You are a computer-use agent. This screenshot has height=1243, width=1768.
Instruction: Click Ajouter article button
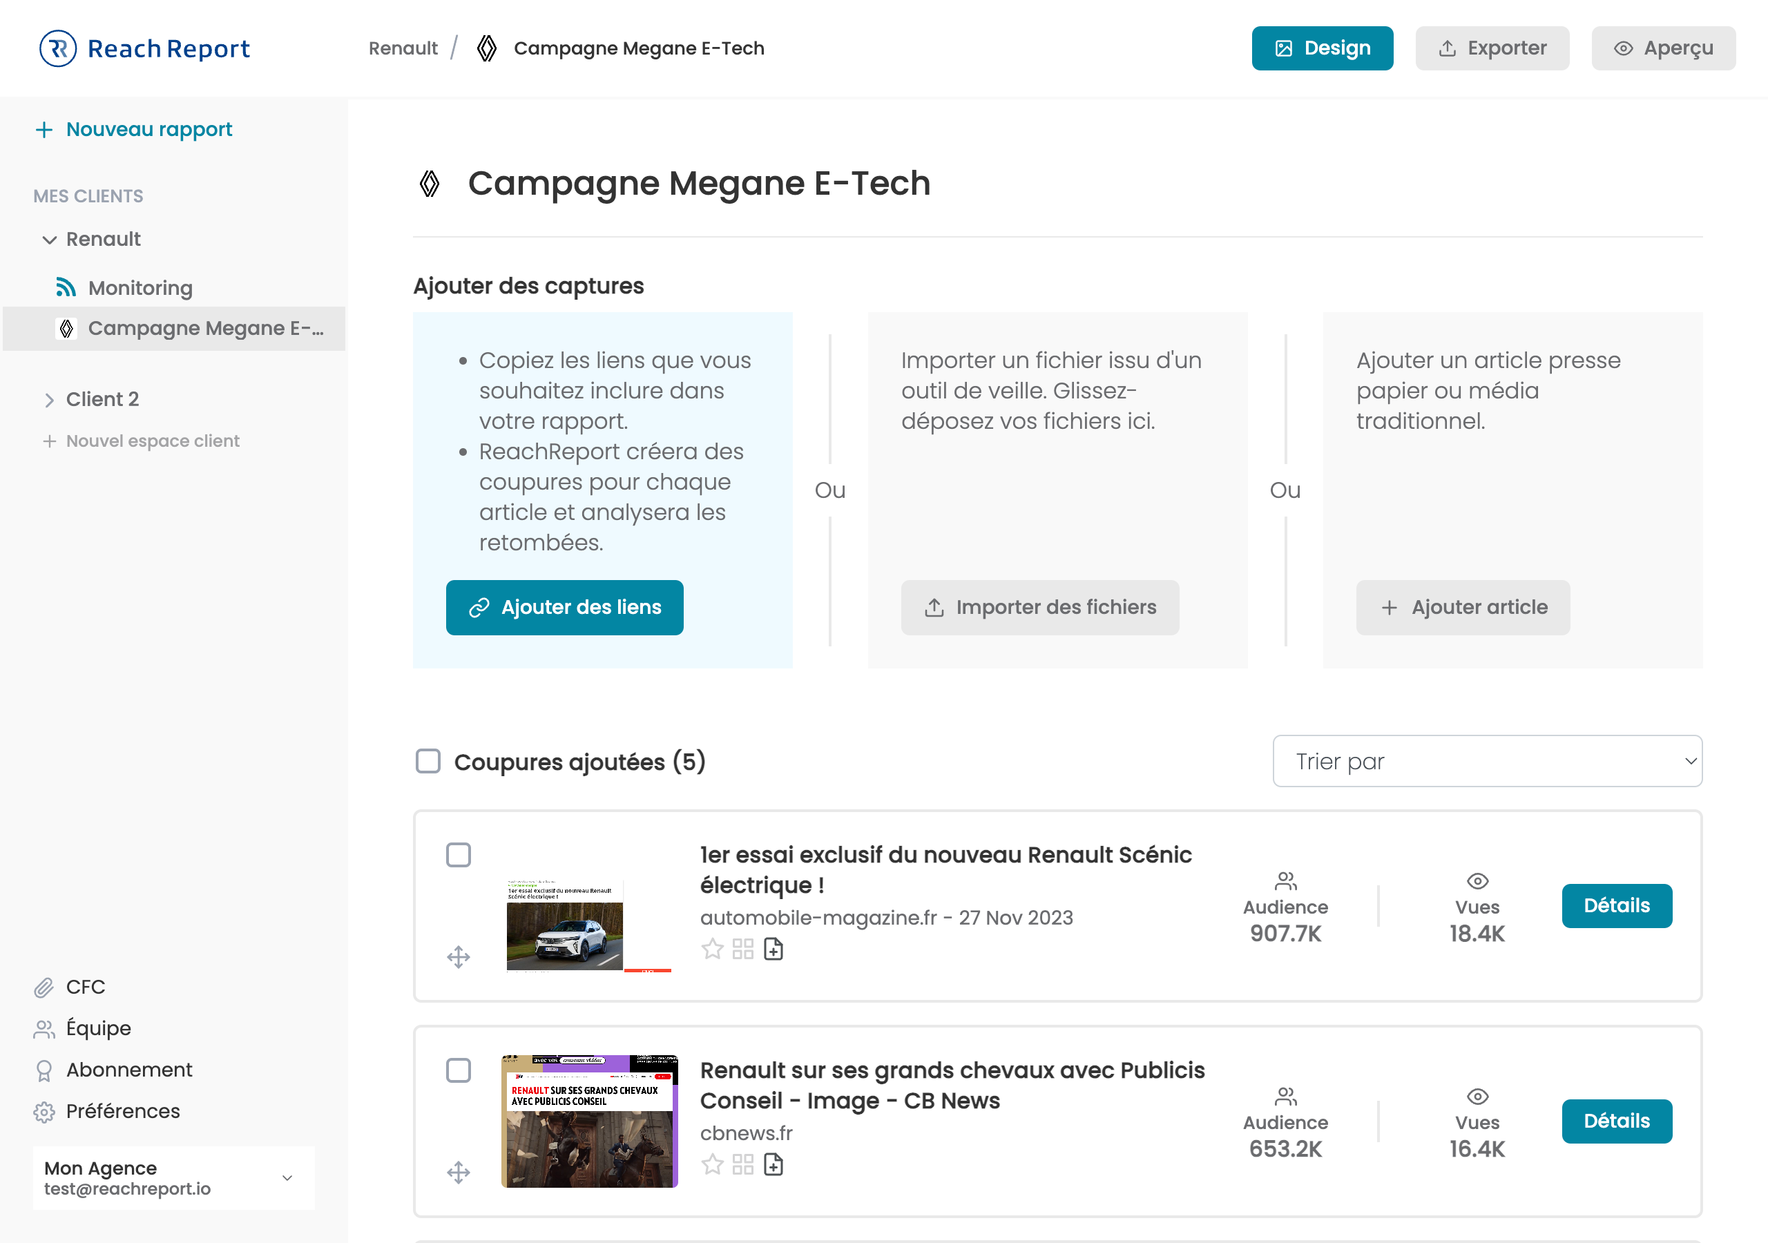1463,608
